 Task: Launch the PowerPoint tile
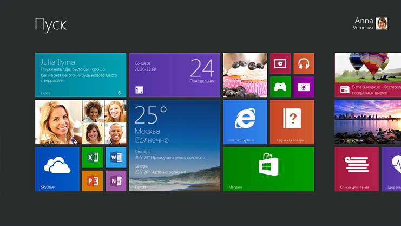coord(92,180)
